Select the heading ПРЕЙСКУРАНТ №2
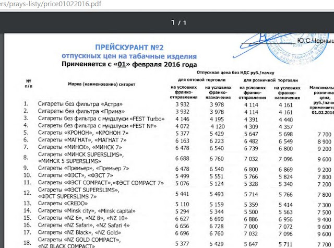This screenshot has width=334, height=248. (129, 48)
